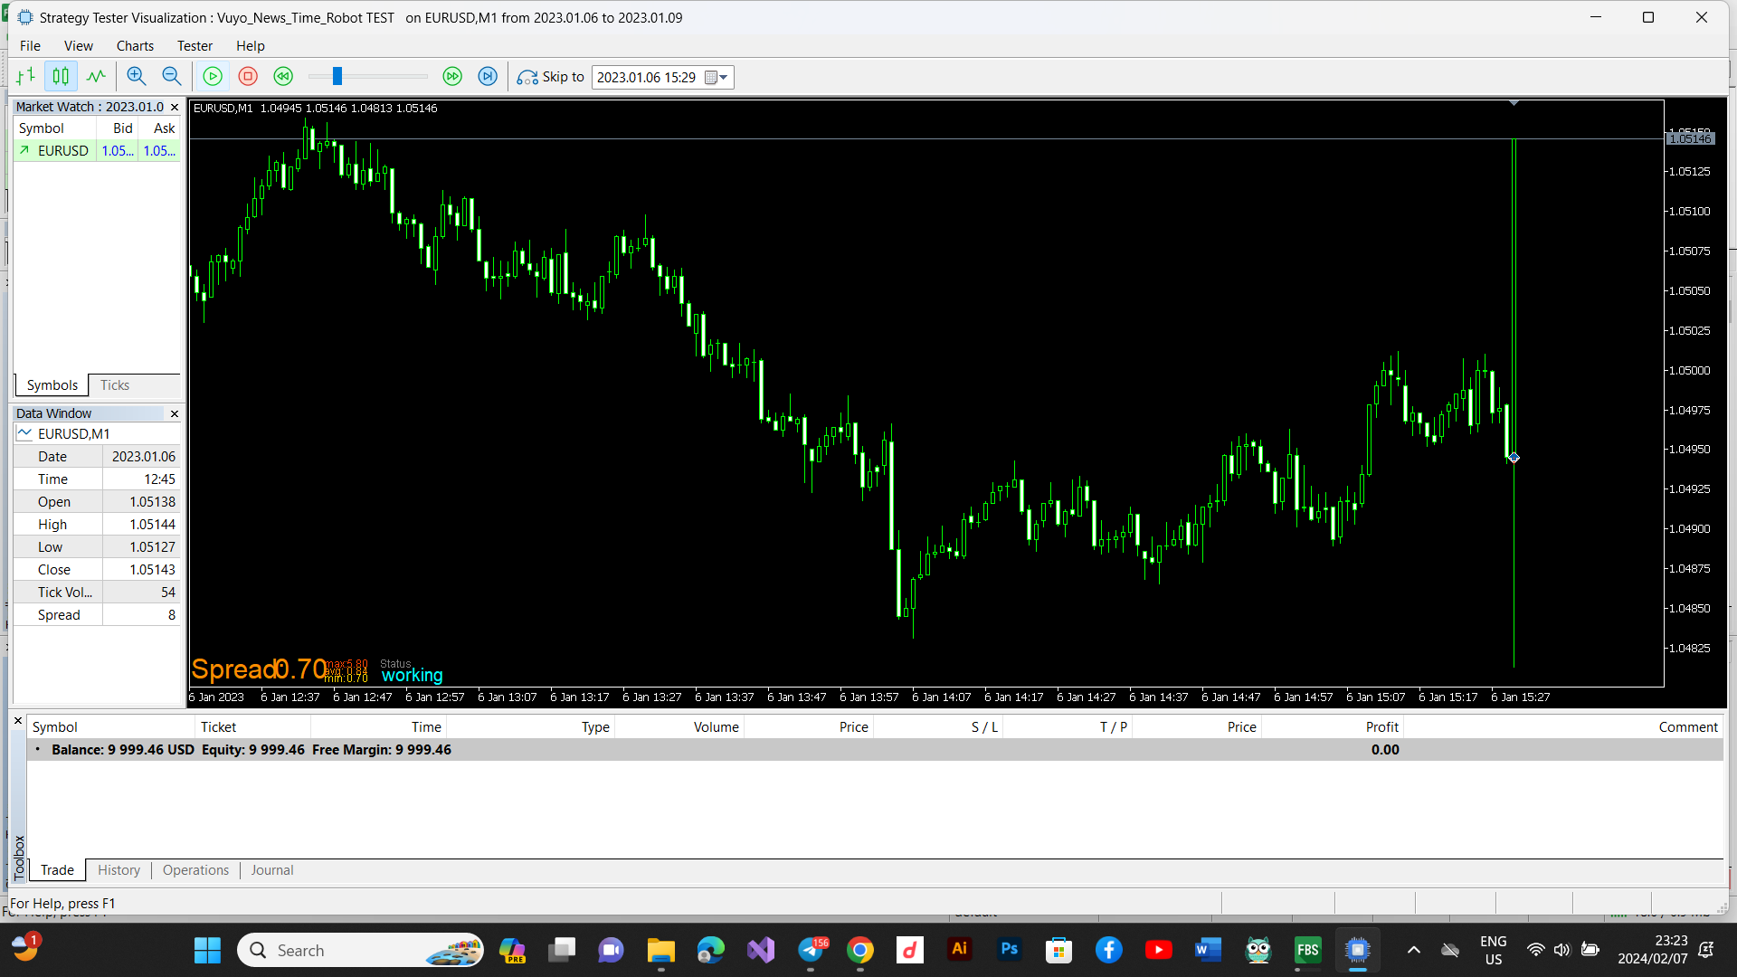This screenshot has height=977, width=1737.
Task: Speed up visualization with fast-forward icon
Action: coord(452,77)
